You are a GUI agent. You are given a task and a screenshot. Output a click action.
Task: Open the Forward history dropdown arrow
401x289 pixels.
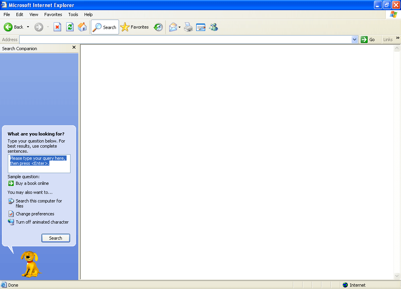coord(48,27)
